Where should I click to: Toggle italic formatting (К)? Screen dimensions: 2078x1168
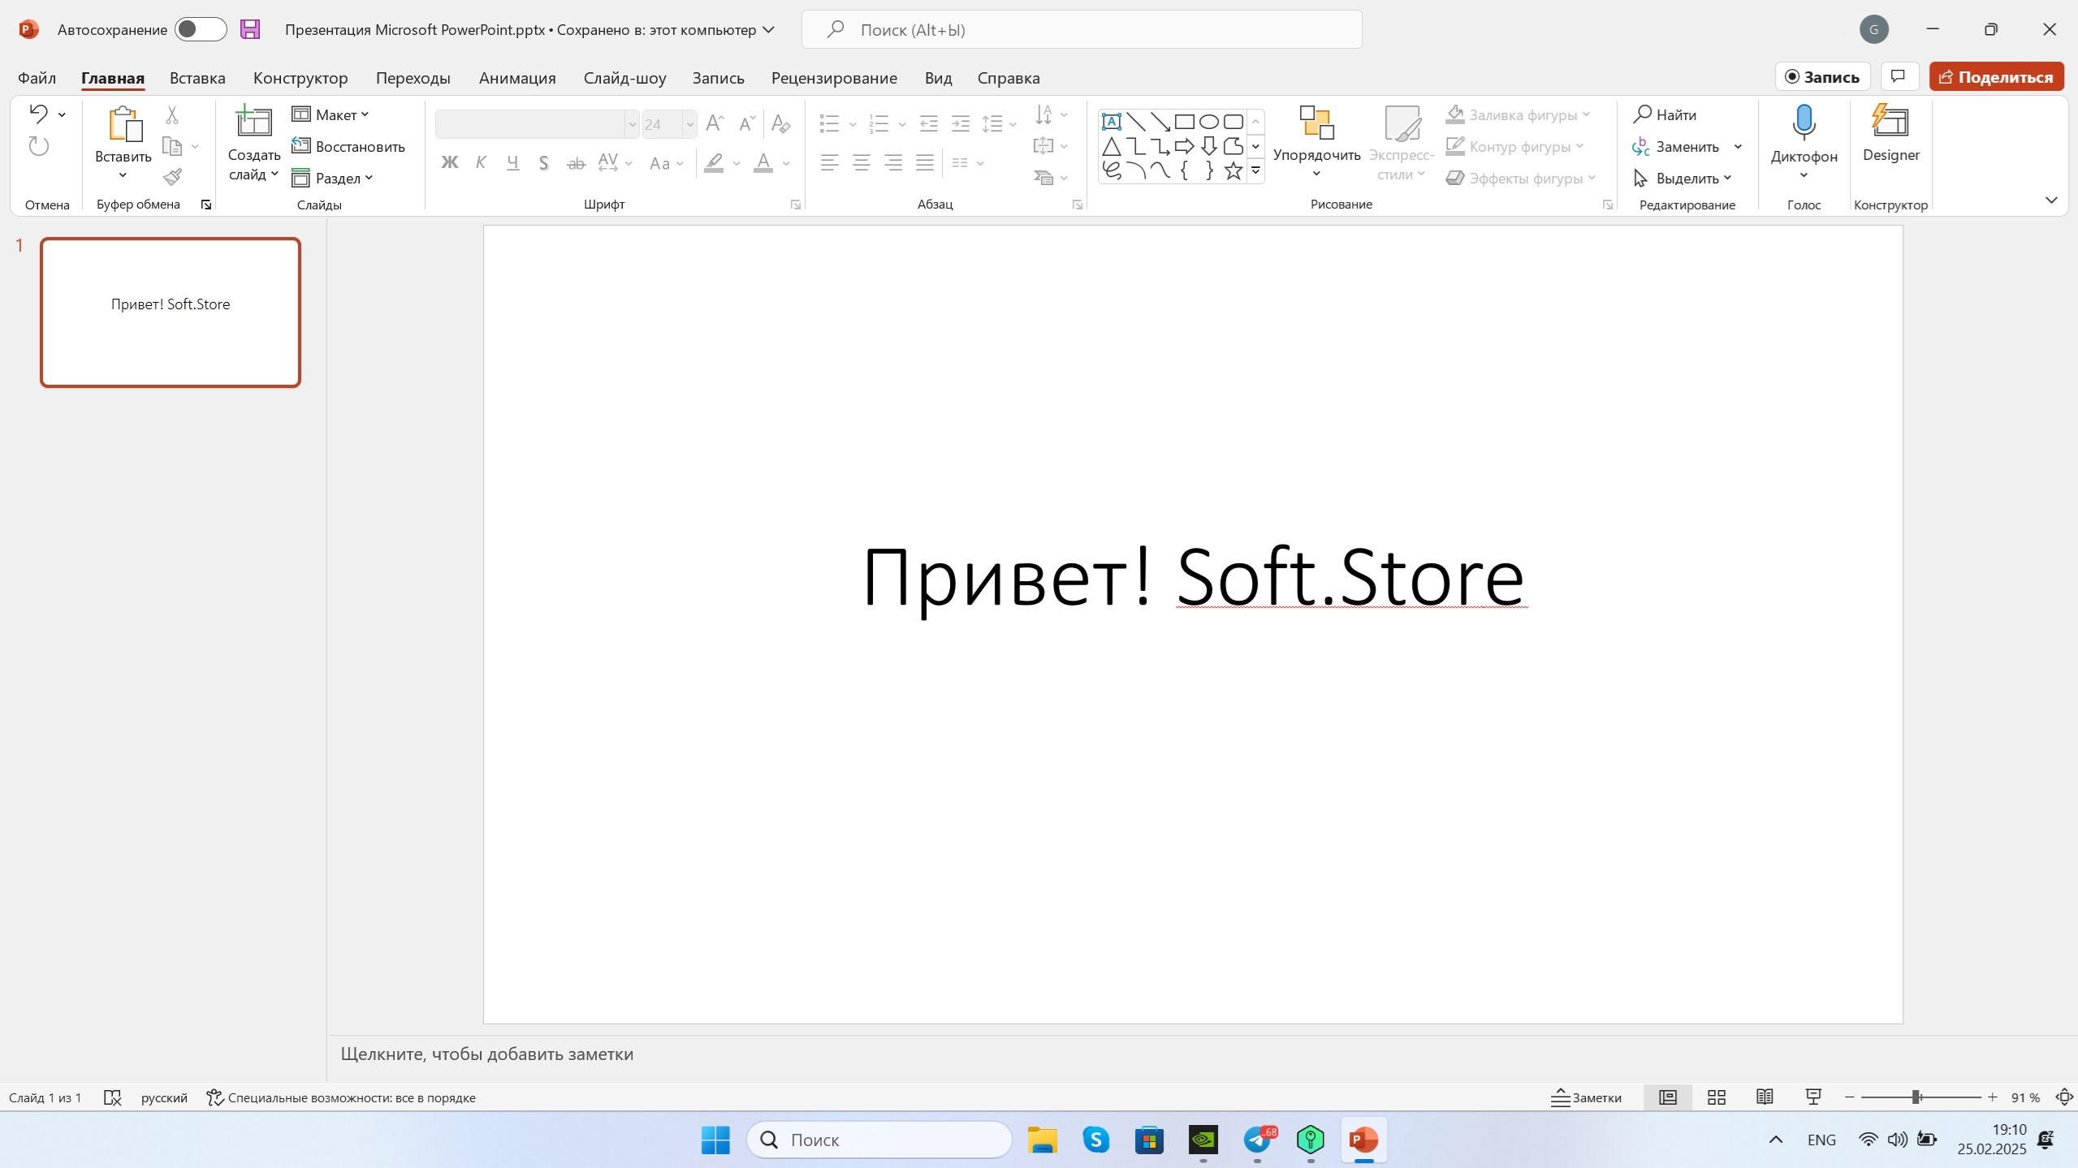click(481, 163)
